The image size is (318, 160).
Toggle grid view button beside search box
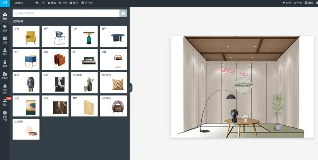[x=123, y=13]
